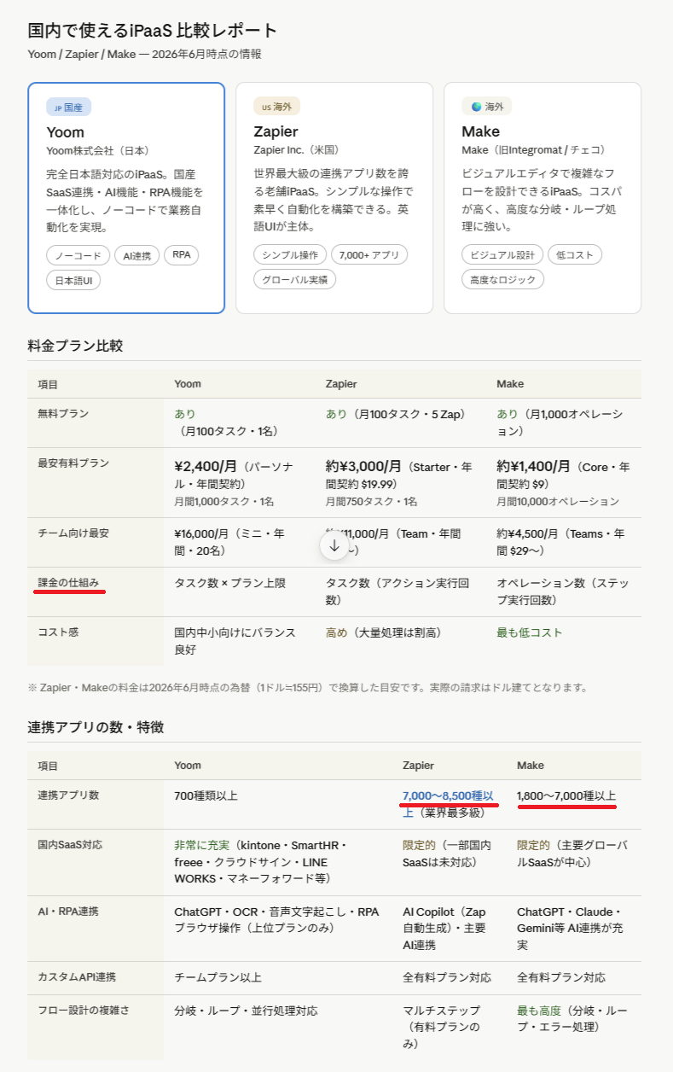Click the カスタムAPI連携 row label
Image resolution: width=673 pixels, height=1072 pixels.
[77, 977]
